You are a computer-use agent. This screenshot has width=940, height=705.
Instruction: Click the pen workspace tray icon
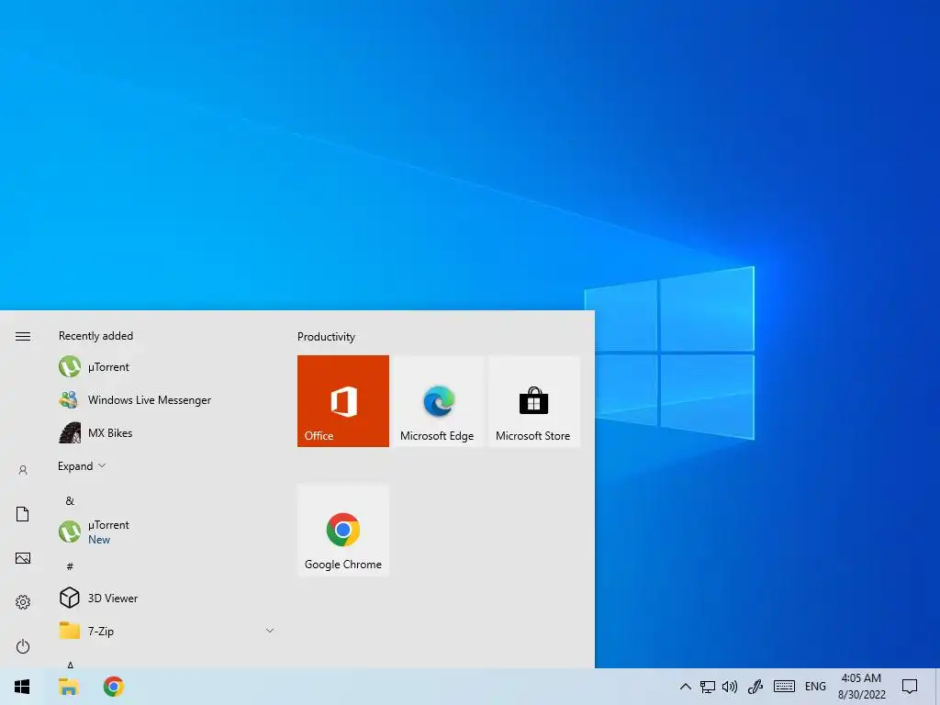coord(755,687)
